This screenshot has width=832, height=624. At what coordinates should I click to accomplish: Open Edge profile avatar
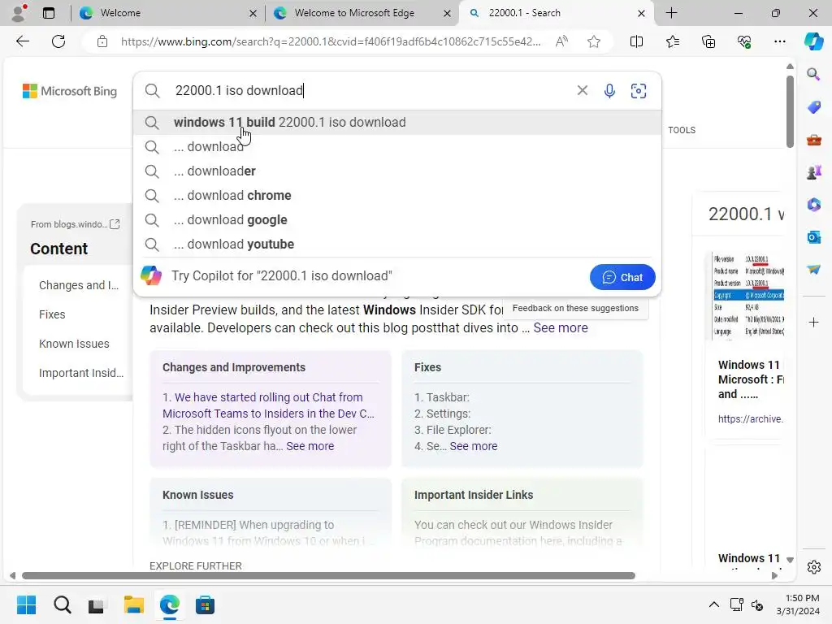19,13
